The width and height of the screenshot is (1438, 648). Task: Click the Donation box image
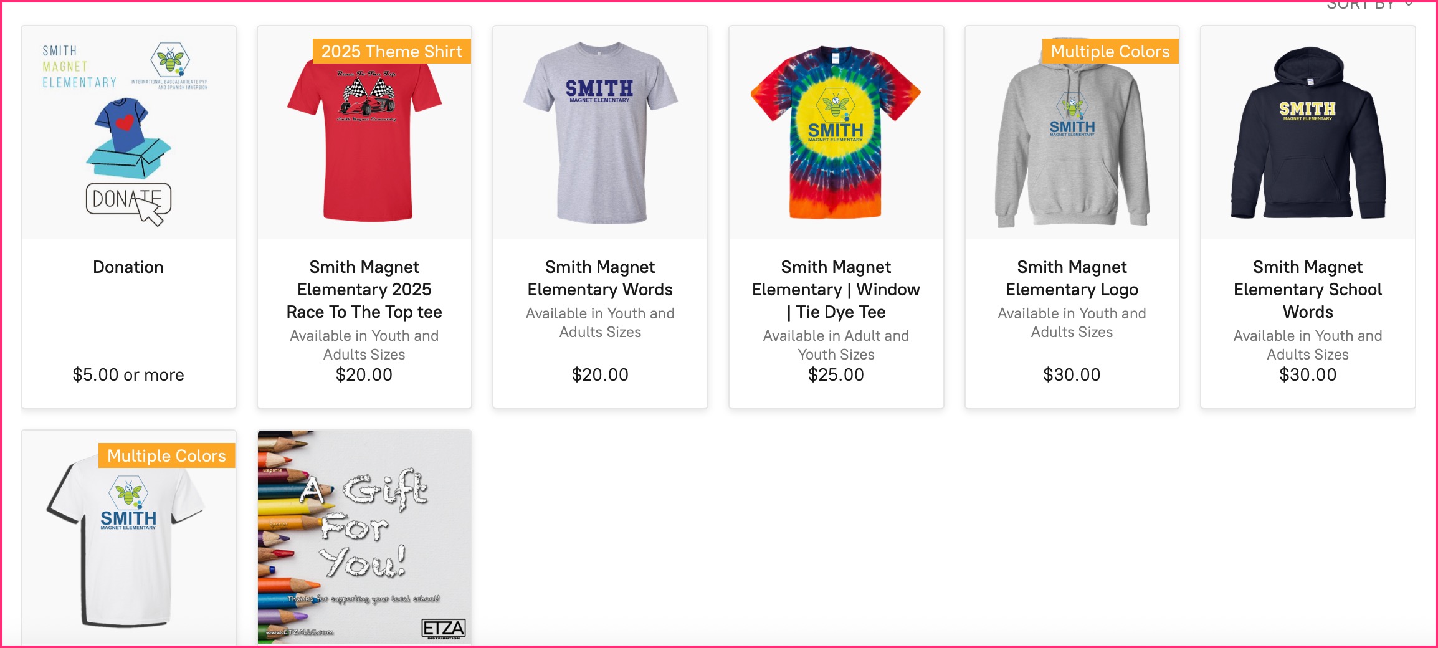128,133
